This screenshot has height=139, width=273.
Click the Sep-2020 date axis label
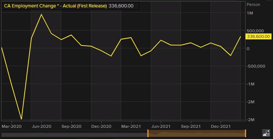pos(71,126)
